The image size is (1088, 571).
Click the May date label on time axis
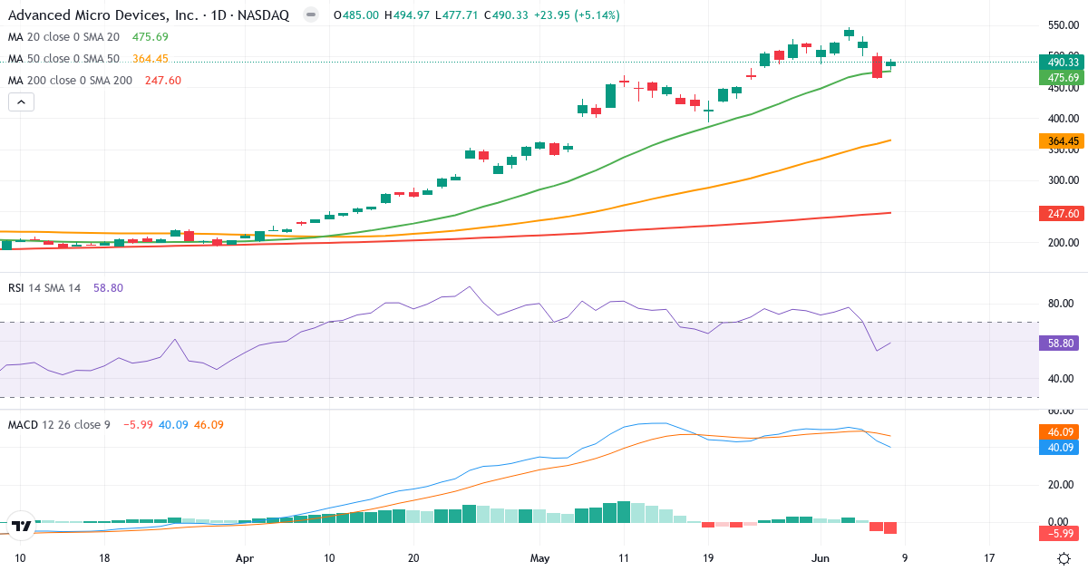[540, 558]
